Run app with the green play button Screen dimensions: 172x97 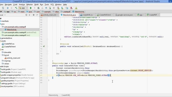pos(31,8)
